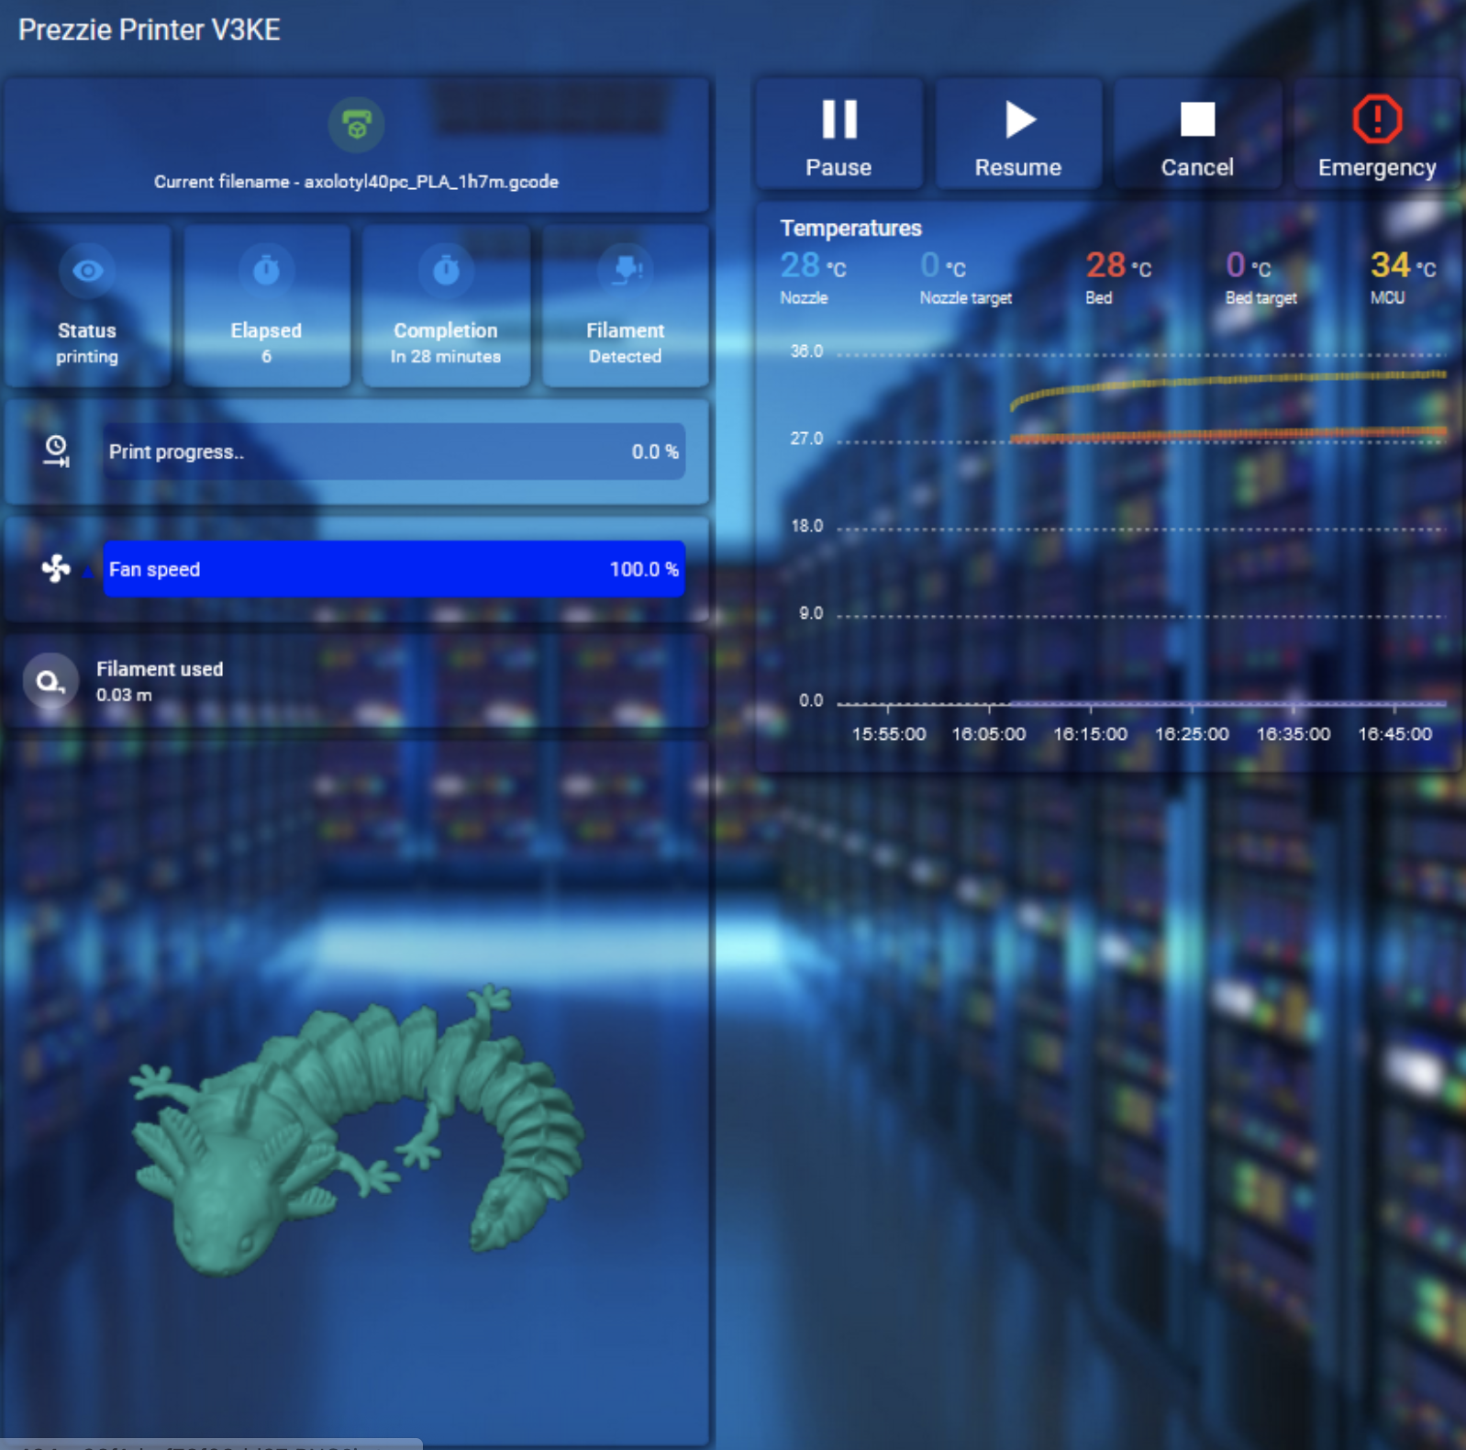The image size is (1466, 1450).
Task: Click the Print progress bar
Action: point(394,452)
